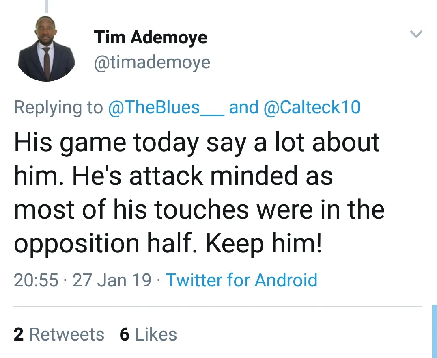437x358 pixels.
Task: Click the 27 Jan 19 date
Action: (x=112, y=280)
